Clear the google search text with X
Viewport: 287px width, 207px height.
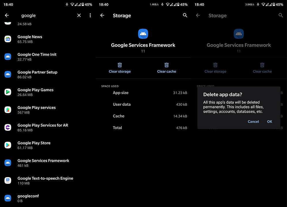click(79, 15)
